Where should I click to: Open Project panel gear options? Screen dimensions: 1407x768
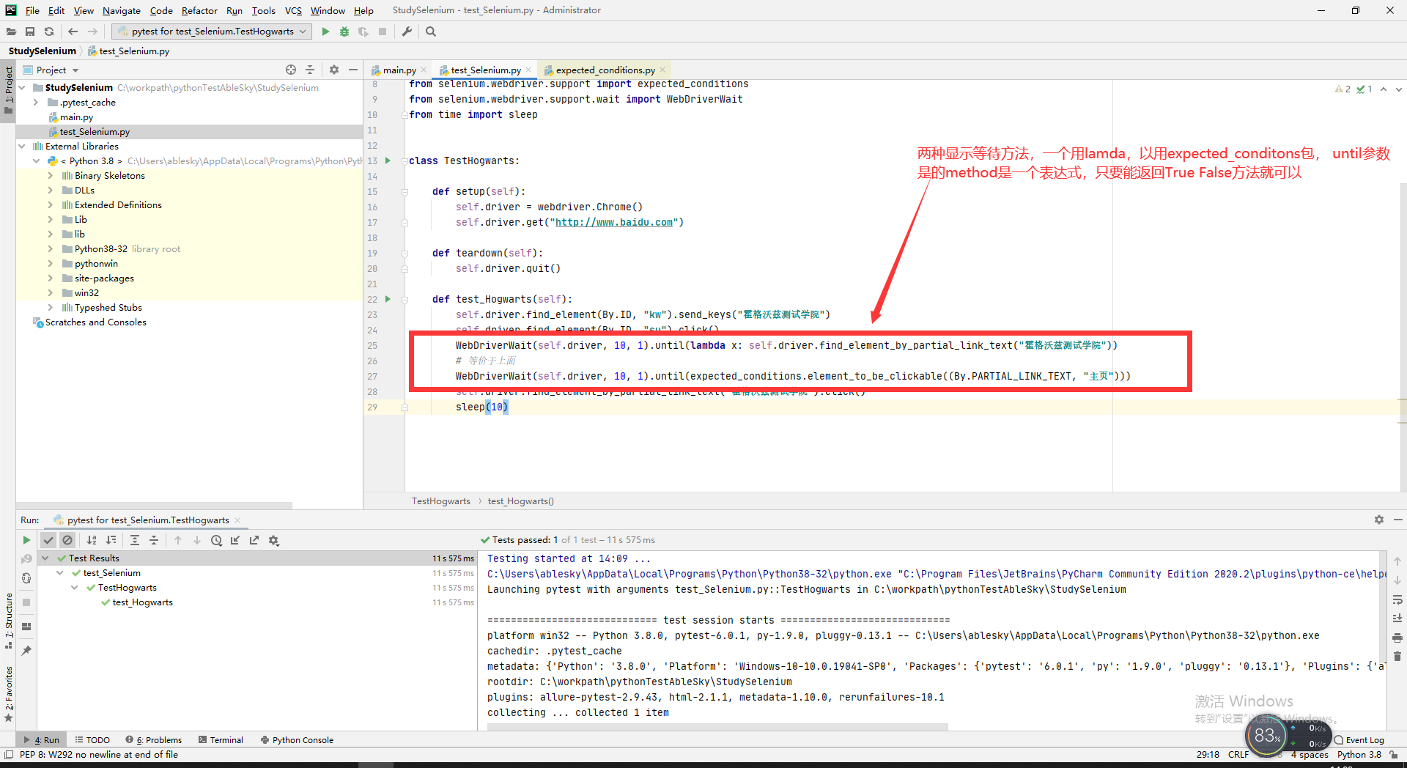(334, 70)
